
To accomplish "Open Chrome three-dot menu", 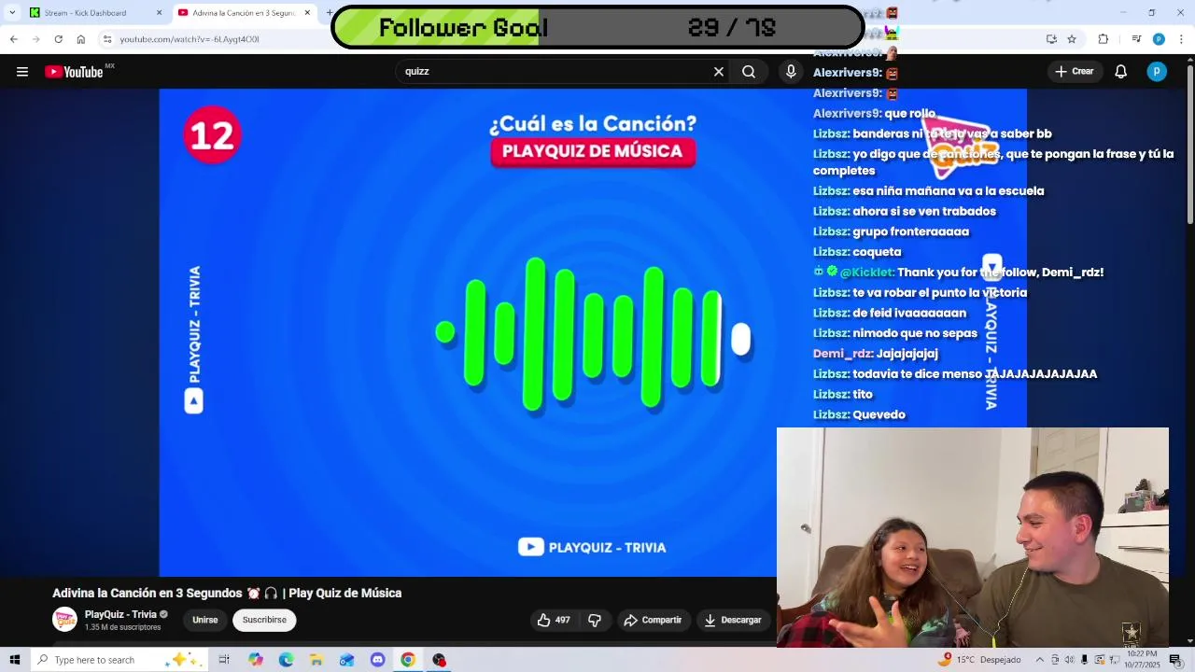I will (x=1182, y=39).
